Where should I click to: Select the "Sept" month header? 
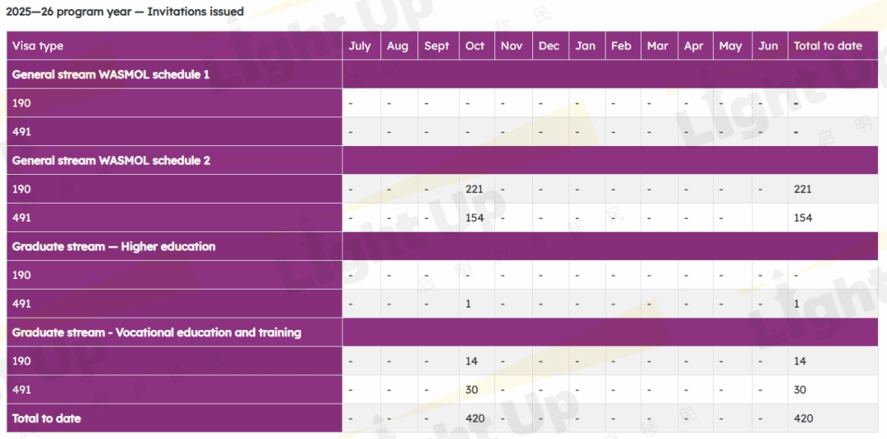pos(437,46)
